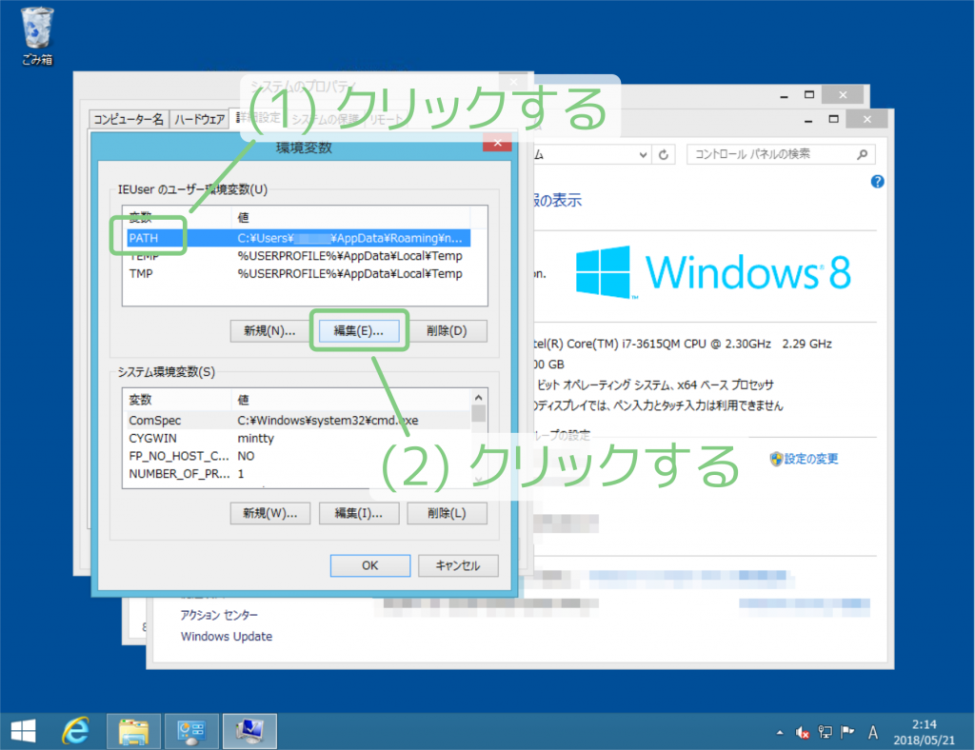Image resolution: width=975 pixels, height=750 pixels.
Task: Switch the IME input mode indicator A
Action: point(873,733)
